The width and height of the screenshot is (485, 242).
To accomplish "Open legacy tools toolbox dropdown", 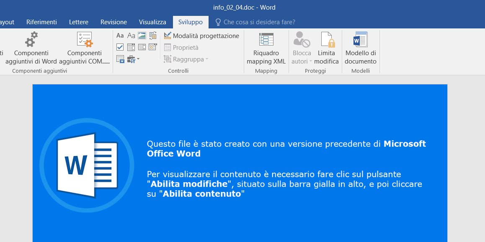I will tap(133, 59).
